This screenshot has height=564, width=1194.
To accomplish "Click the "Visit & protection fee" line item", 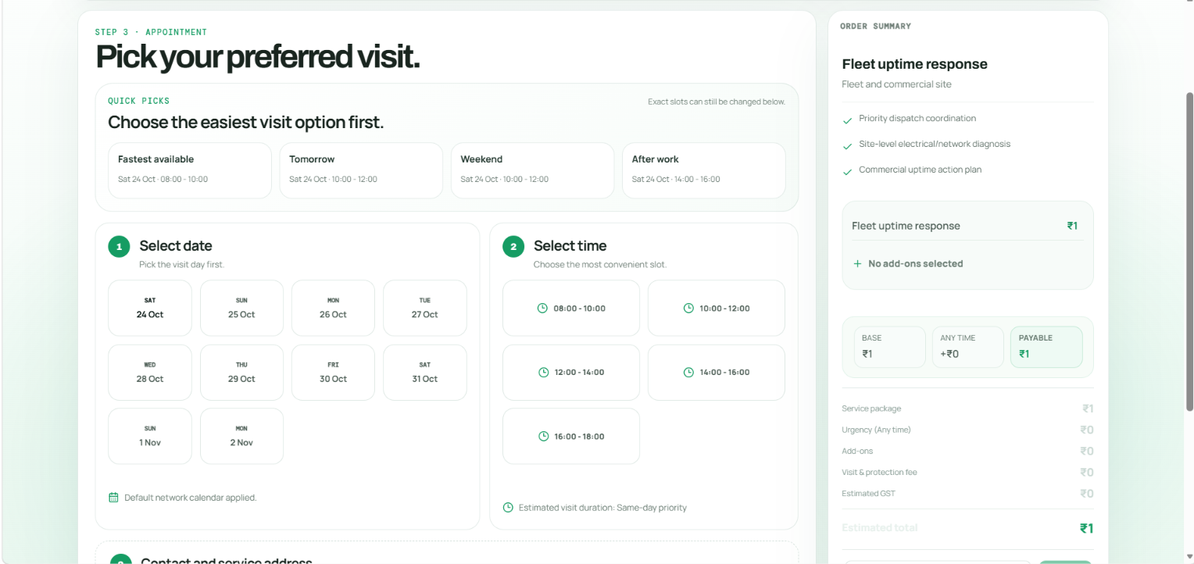I will (967, 473).
